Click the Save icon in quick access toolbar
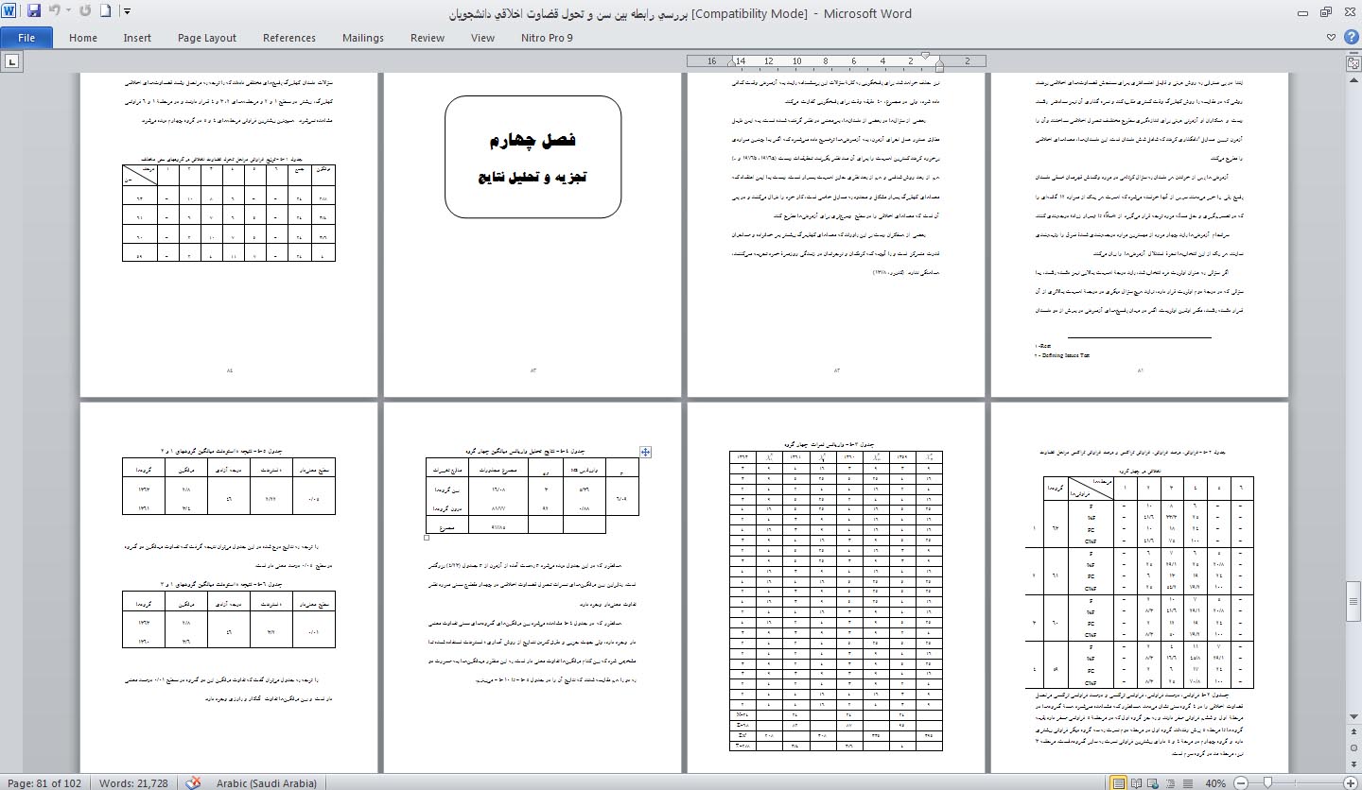1362x790 pixels. [x=34, y=12]
